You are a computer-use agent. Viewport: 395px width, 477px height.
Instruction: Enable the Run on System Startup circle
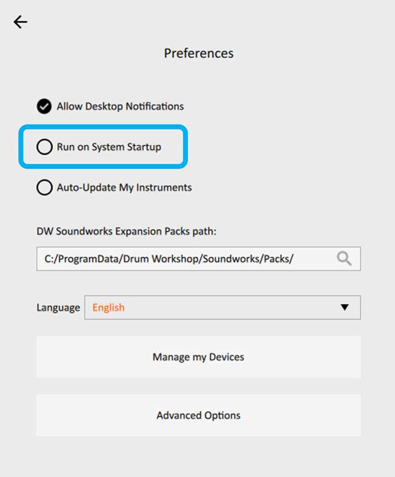click(x=44, y=147)
